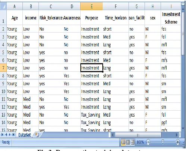This screenshot has height=151, width=186.
Task: Click 'Ready' status bar indicator
Action: coord(6,142)
